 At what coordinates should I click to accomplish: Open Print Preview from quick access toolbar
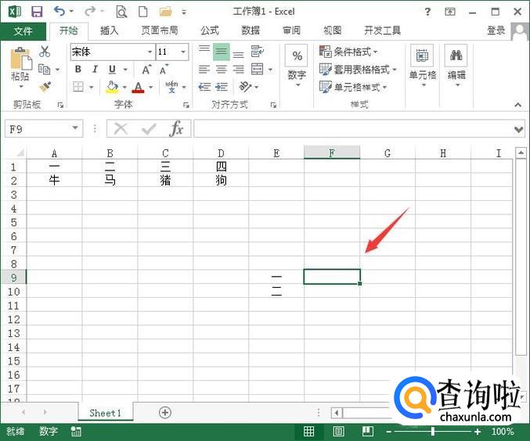click(x=121, y=12)
